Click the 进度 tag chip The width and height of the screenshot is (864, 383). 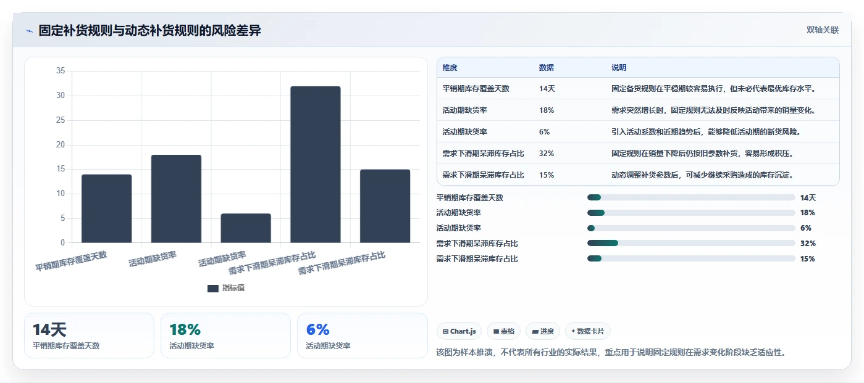click(543, 331)
